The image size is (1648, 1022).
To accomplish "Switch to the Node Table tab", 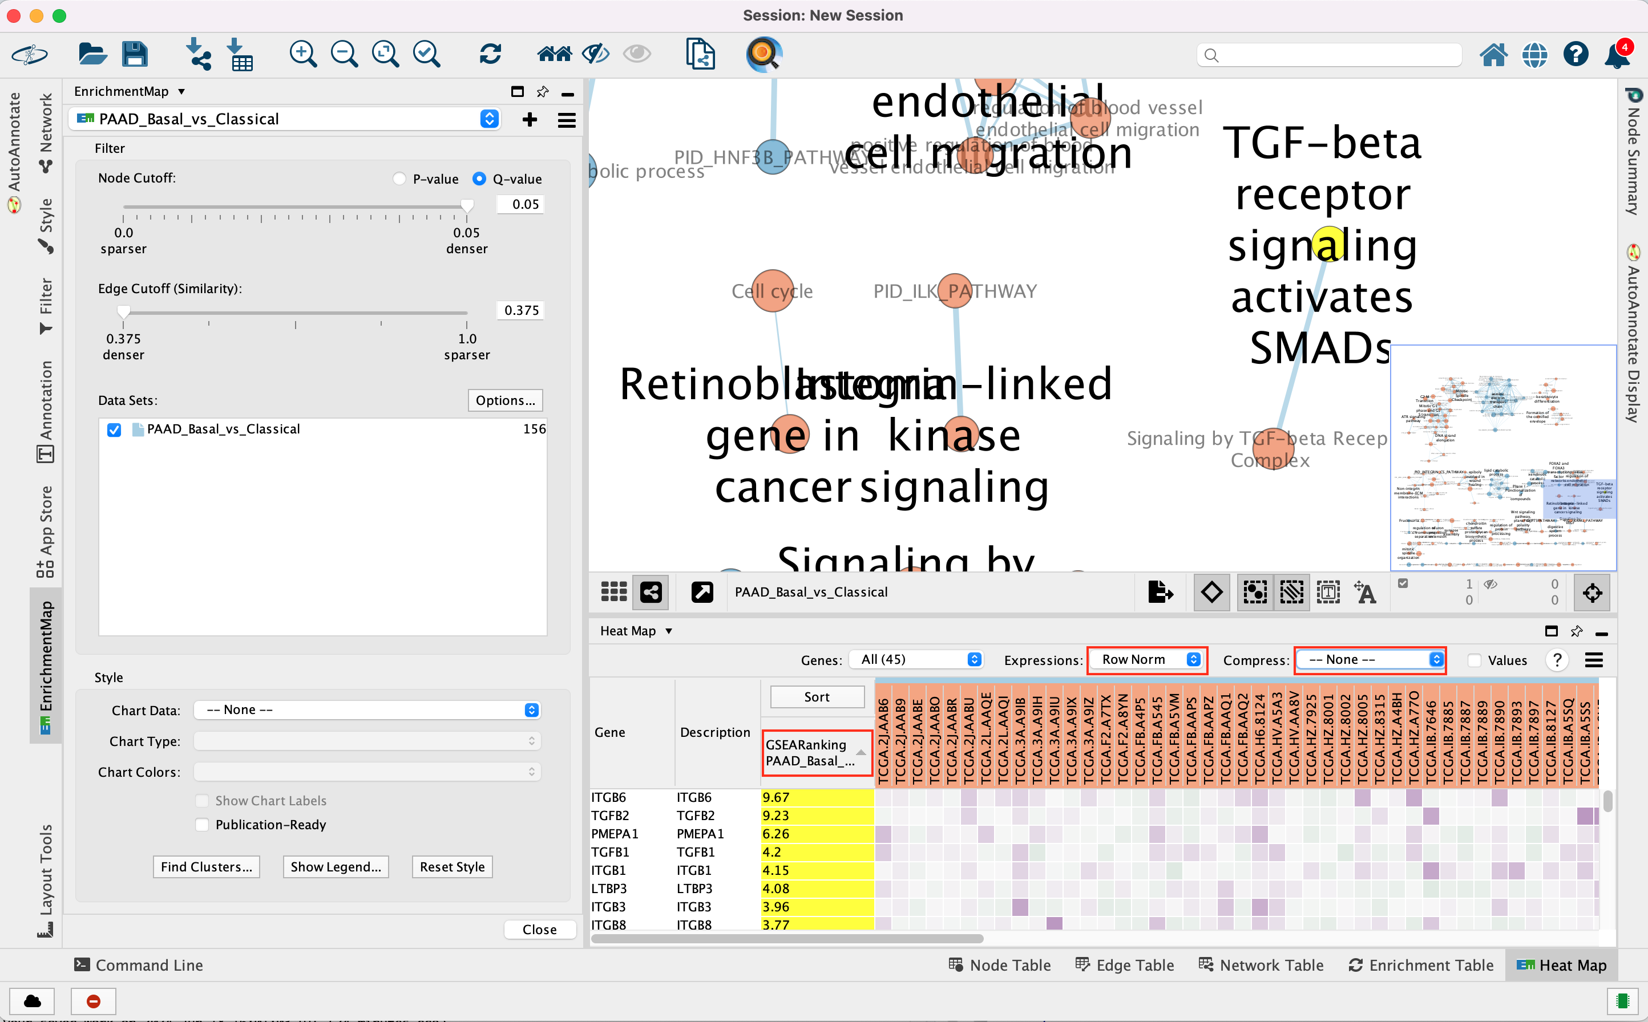I will coord(1000,965).
